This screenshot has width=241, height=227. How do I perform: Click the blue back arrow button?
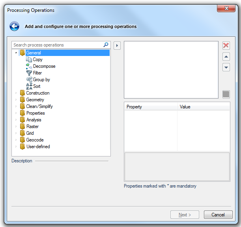(x=14, y=26)
